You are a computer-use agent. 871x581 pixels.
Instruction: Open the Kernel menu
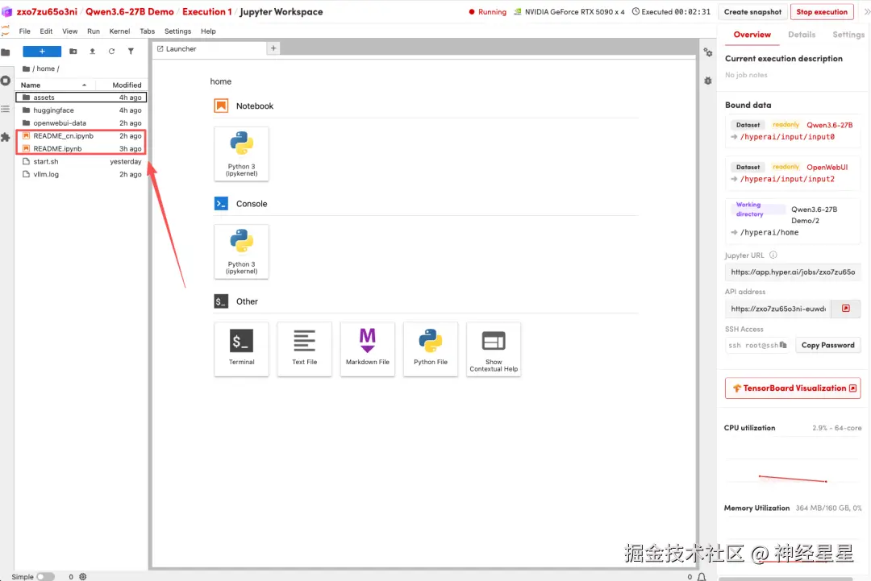[x=119, y=31]
